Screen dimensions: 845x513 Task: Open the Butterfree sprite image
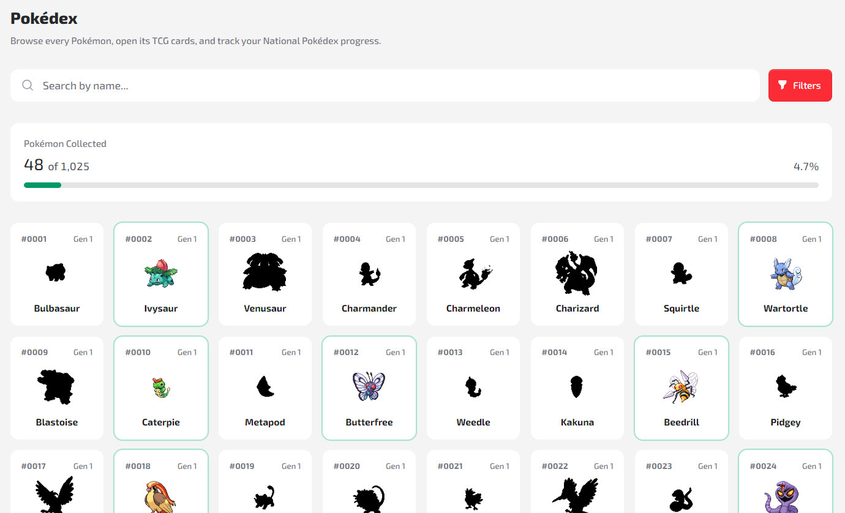click(x=369, y=386)
